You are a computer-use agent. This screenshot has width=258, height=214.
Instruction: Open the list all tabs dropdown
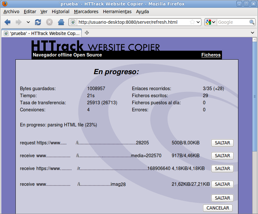[253, 33]
